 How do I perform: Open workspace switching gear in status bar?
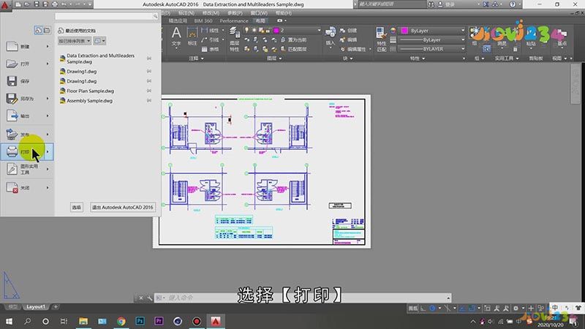[516, 308]
